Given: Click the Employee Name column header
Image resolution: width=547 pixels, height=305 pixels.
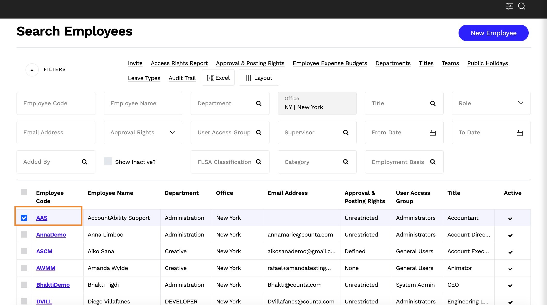Looking at the screenshot, I should tap(110, 193).
